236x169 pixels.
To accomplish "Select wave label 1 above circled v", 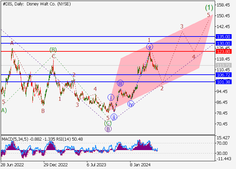I will 149,40.
